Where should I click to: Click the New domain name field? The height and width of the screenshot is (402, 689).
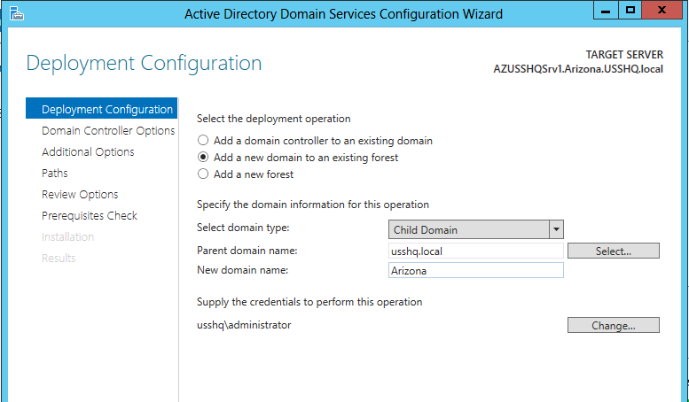[x=476, y=271]
